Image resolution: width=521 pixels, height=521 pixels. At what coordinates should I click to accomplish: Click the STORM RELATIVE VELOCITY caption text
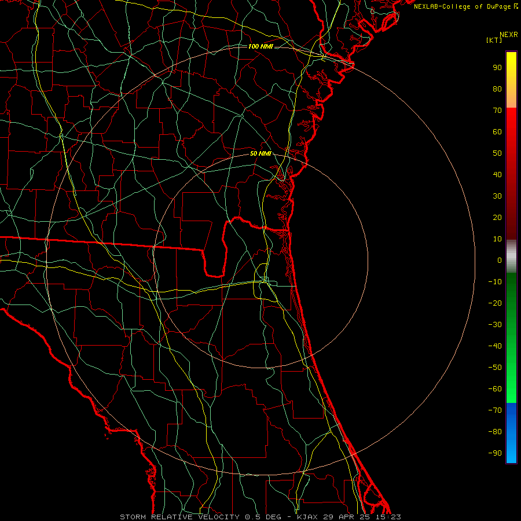point(179,517)
